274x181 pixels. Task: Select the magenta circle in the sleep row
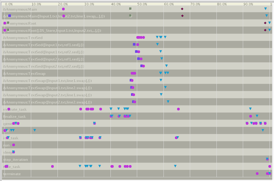(x=13, y=152)
